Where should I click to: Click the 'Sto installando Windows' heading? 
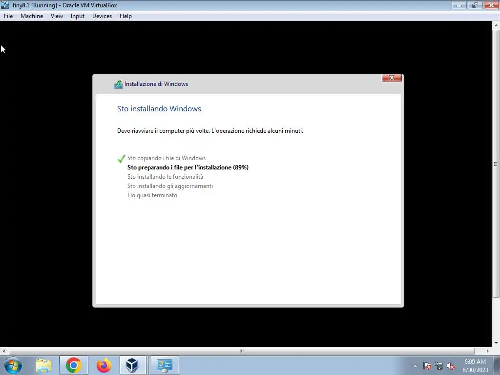[x=159, y=109]
